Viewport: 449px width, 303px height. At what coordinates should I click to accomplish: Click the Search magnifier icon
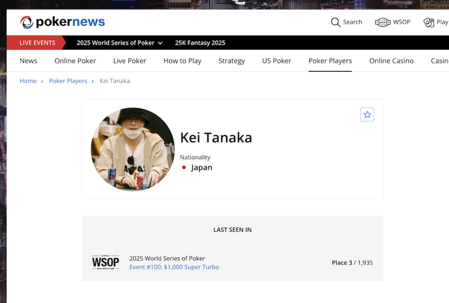tap(335, 22)
